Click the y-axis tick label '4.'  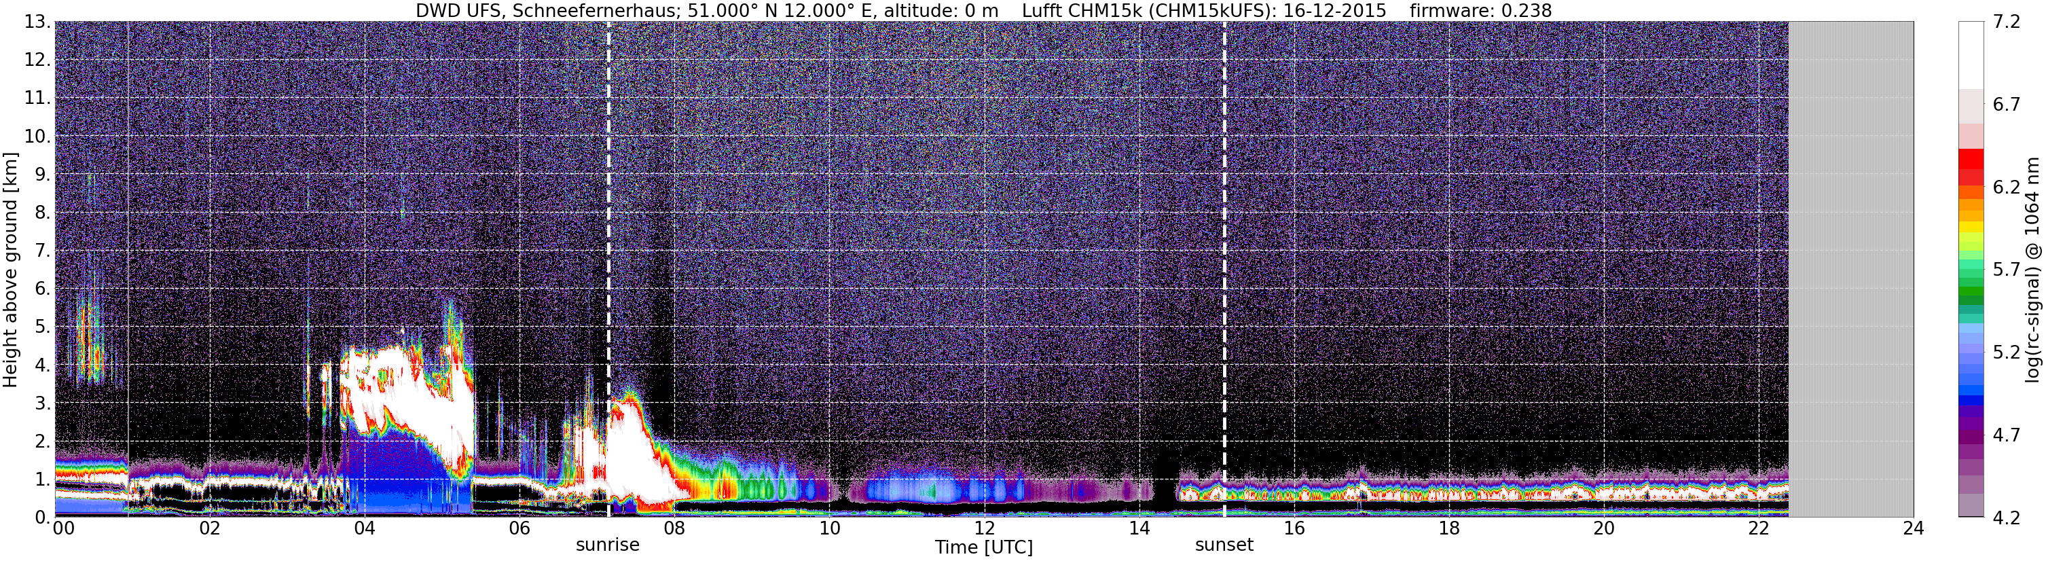[x=42, y=365]
